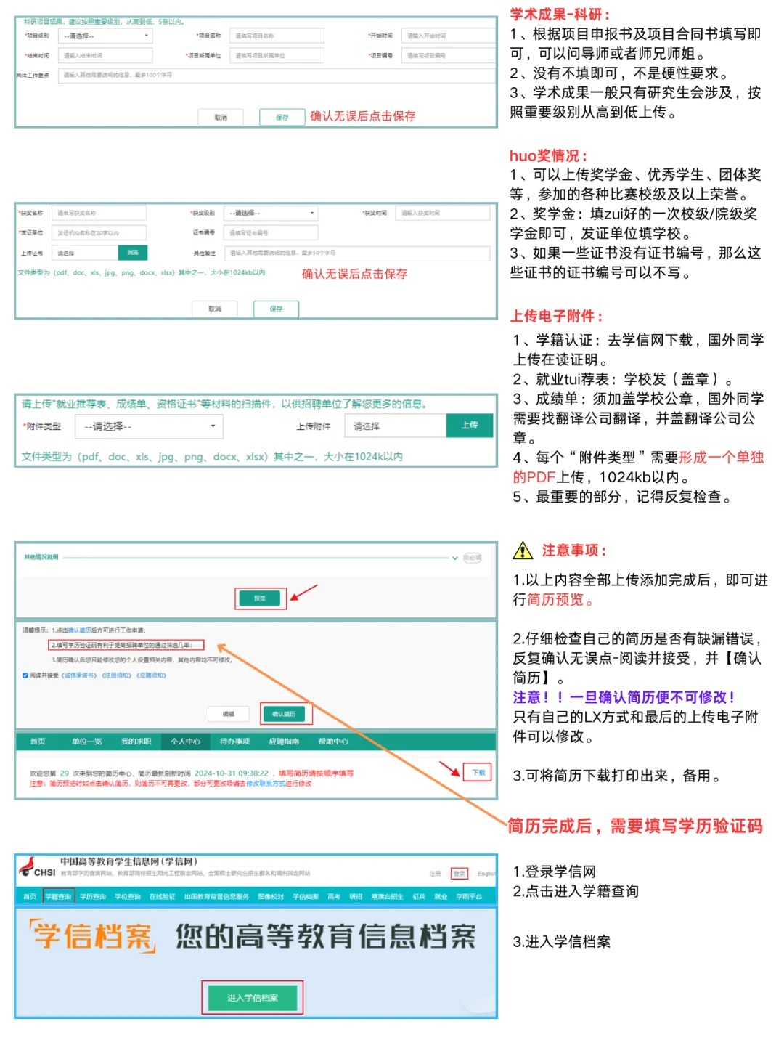The width and height of the screenshot is (784, 1048).
Task: Click the green 确认简历 button
Action: (284, 714)
